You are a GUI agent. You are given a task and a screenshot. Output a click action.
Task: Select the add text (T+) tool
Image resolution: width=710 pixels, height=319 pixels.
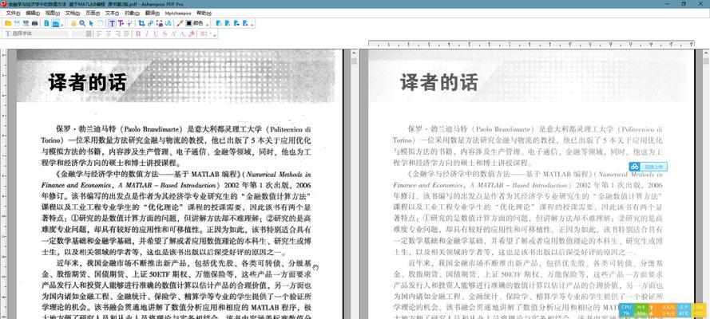pos(121,23)
